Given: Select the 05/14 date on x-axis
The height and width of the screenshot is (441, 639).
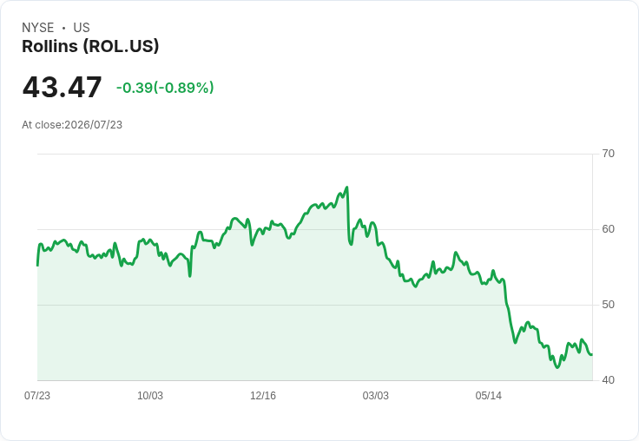Looking at the screenshot, I should (x=489, y=396).
